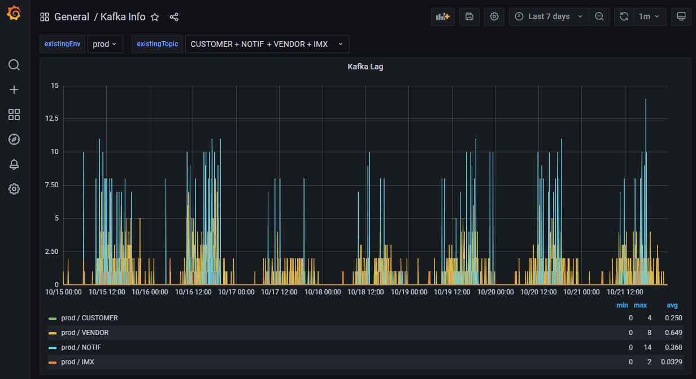Cycle view mode with monitor icon
This screenshot has height=379, width=696.
click(x=681, y=17)
